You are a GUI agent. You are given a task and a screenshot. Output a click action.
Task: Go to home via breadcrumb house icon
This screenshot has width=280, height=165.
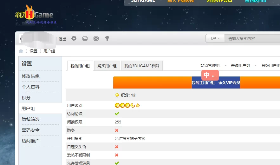pos(21,51)
